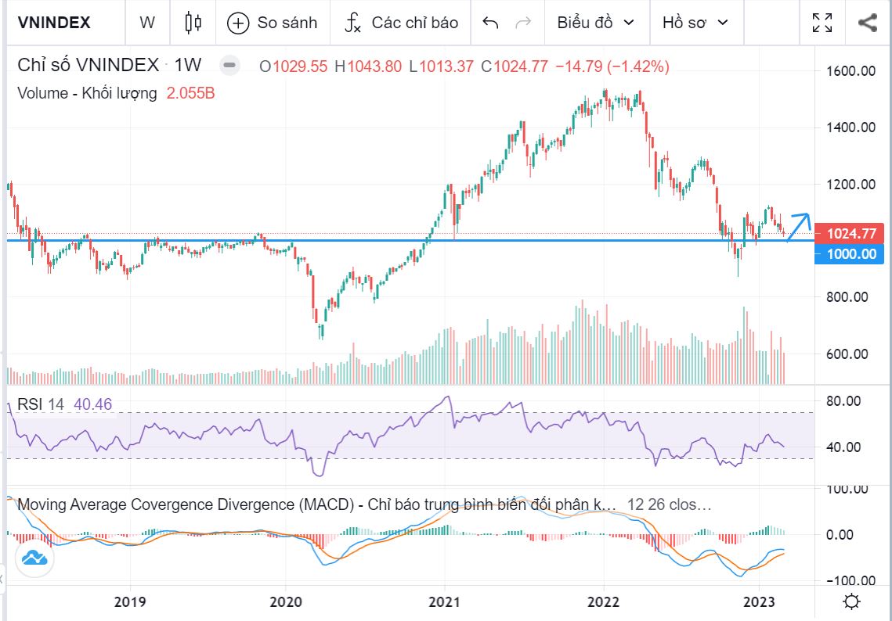Collapse the legend with the minus button
This screenshot has width=892, height=621.
point(229,66)
